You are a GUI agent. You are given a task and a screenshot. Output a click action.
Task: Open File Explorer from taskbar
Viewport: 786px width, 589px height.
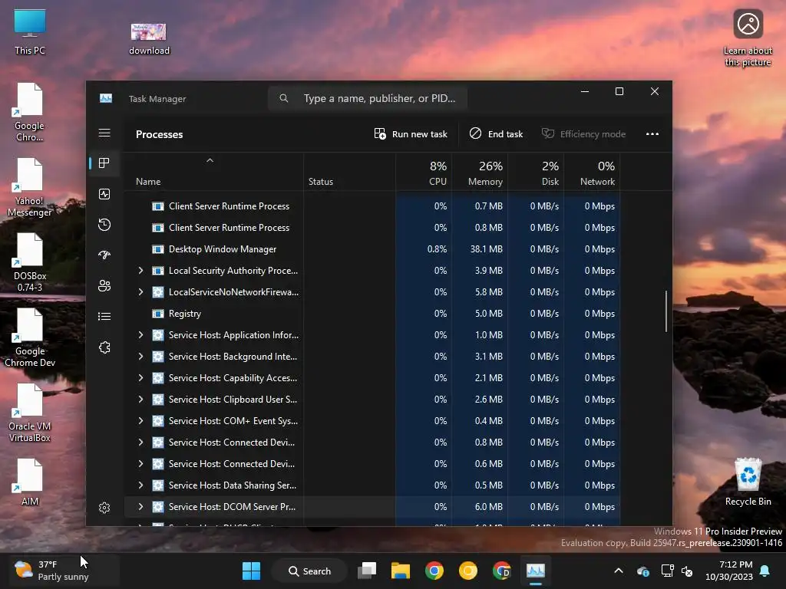click(x=401, y=571)
